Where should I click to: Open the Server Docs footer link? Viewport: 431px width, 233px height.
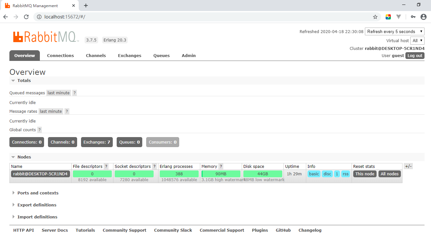pyautogui.click(x=55, y=230)
